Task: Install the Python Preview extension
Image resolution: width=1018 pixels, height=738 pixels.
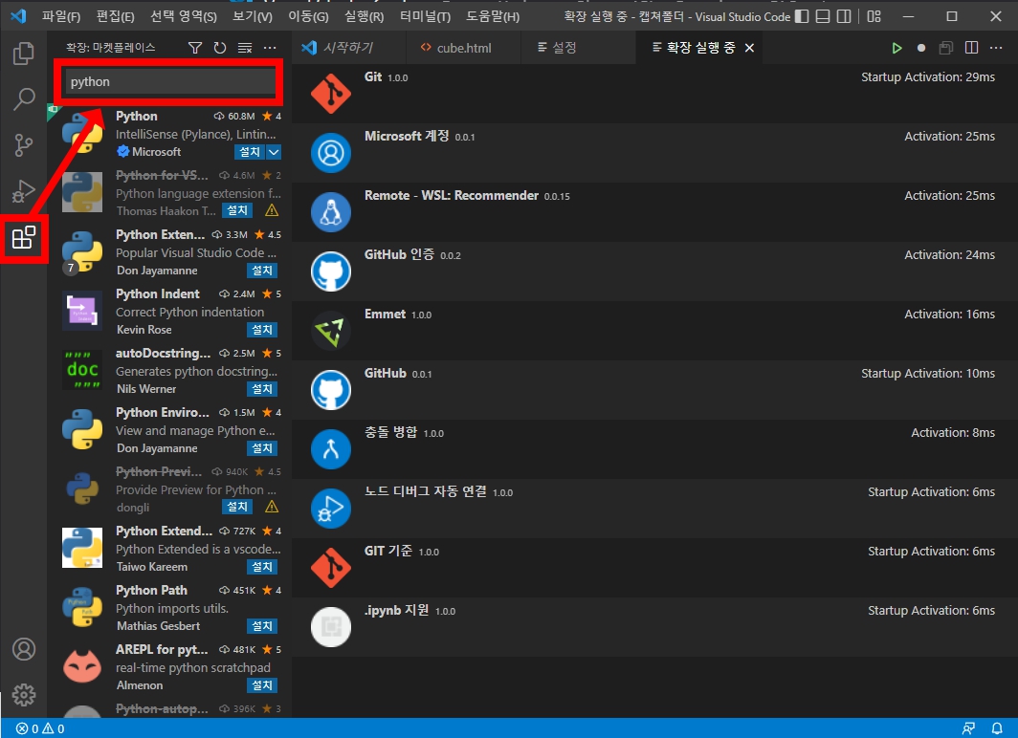Action: click(x=237, y=507)
